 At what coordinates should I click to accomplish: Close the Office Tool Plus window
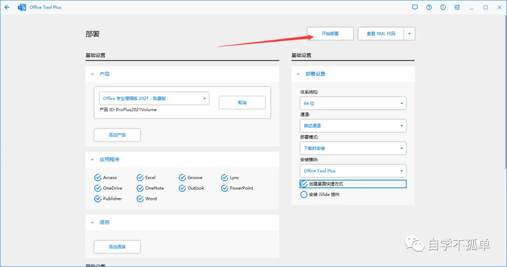point(499,7)
